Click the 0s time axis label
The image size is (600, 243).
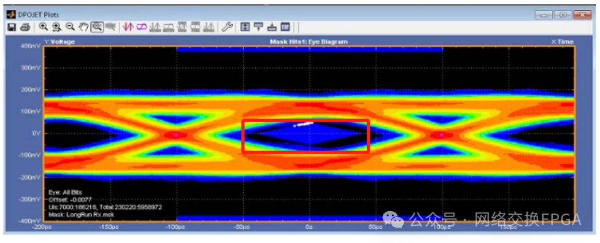309,227
